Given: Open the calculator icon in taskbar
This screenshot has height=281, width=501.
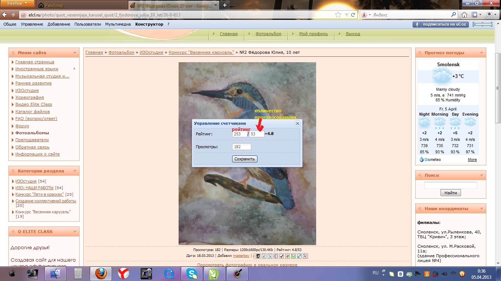Looking at the screenshot, I should 78,273.
